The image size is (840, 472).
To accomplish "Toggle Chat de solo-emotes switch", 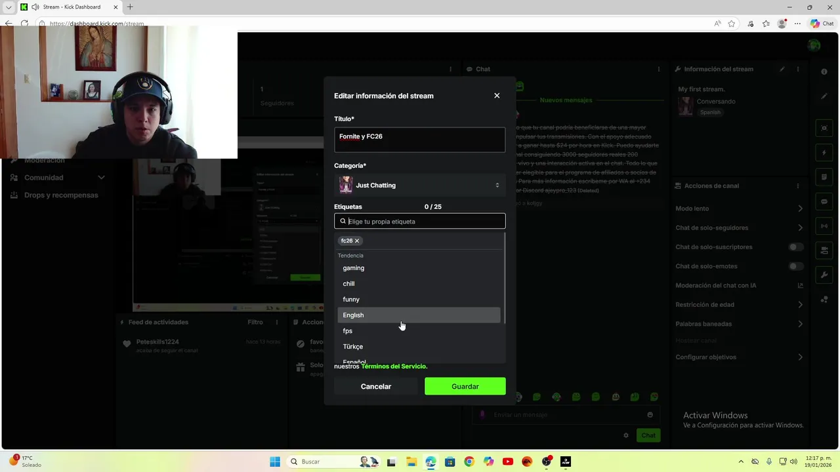I will pyautogui.click(x=796, y=266).
